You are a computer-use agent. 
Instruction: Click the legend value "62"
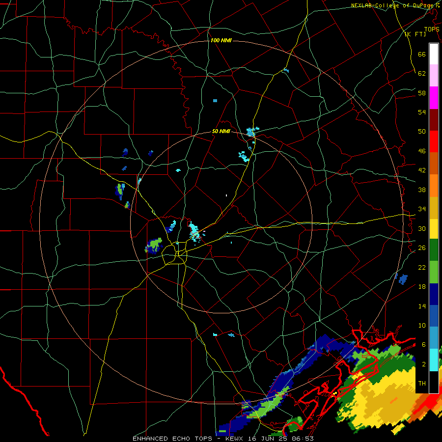coord(422,73)
